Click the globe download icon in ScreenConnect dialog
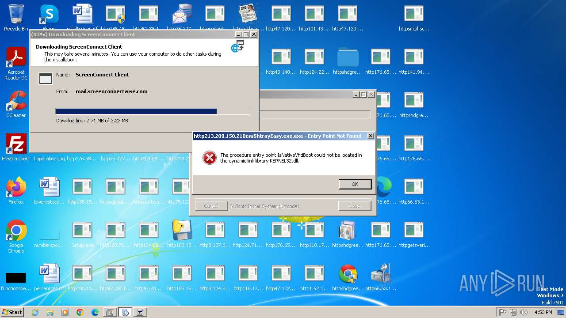 (237, 46)
